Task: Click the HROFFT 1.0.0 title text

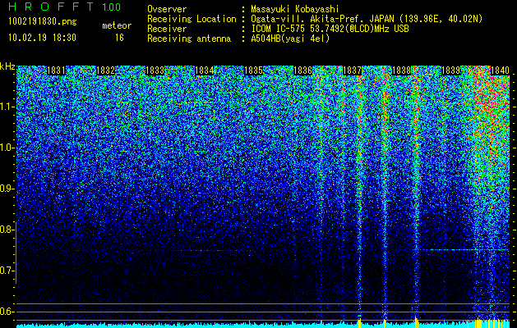Action: (65, 7)
